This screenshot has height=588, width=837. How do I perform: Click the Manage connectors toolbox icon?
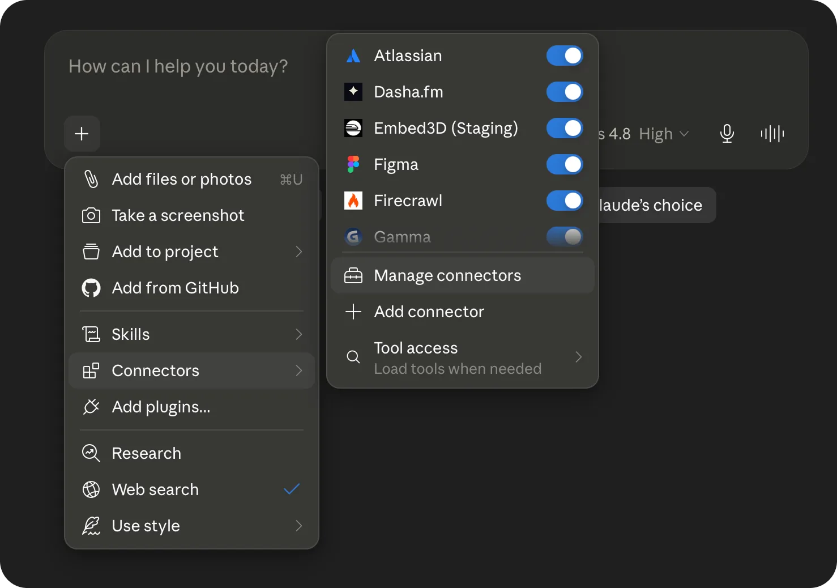click(353, 275)
